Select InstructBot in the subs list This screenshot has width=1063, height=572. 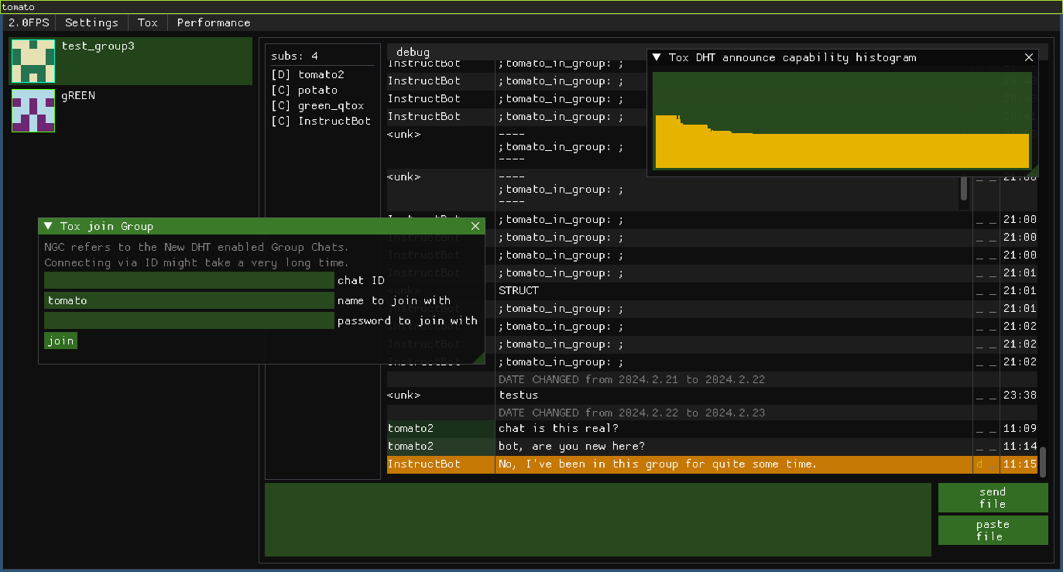coord(320,121)
